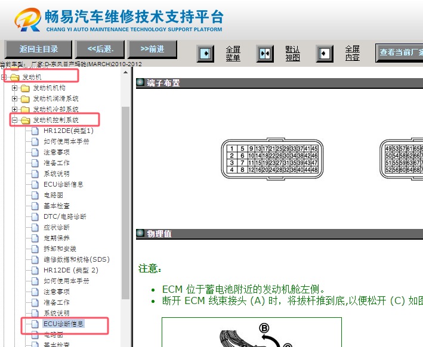Expand the 发动机润滑系统 folder node
423x347 pixels.
(x=14, y=99)
